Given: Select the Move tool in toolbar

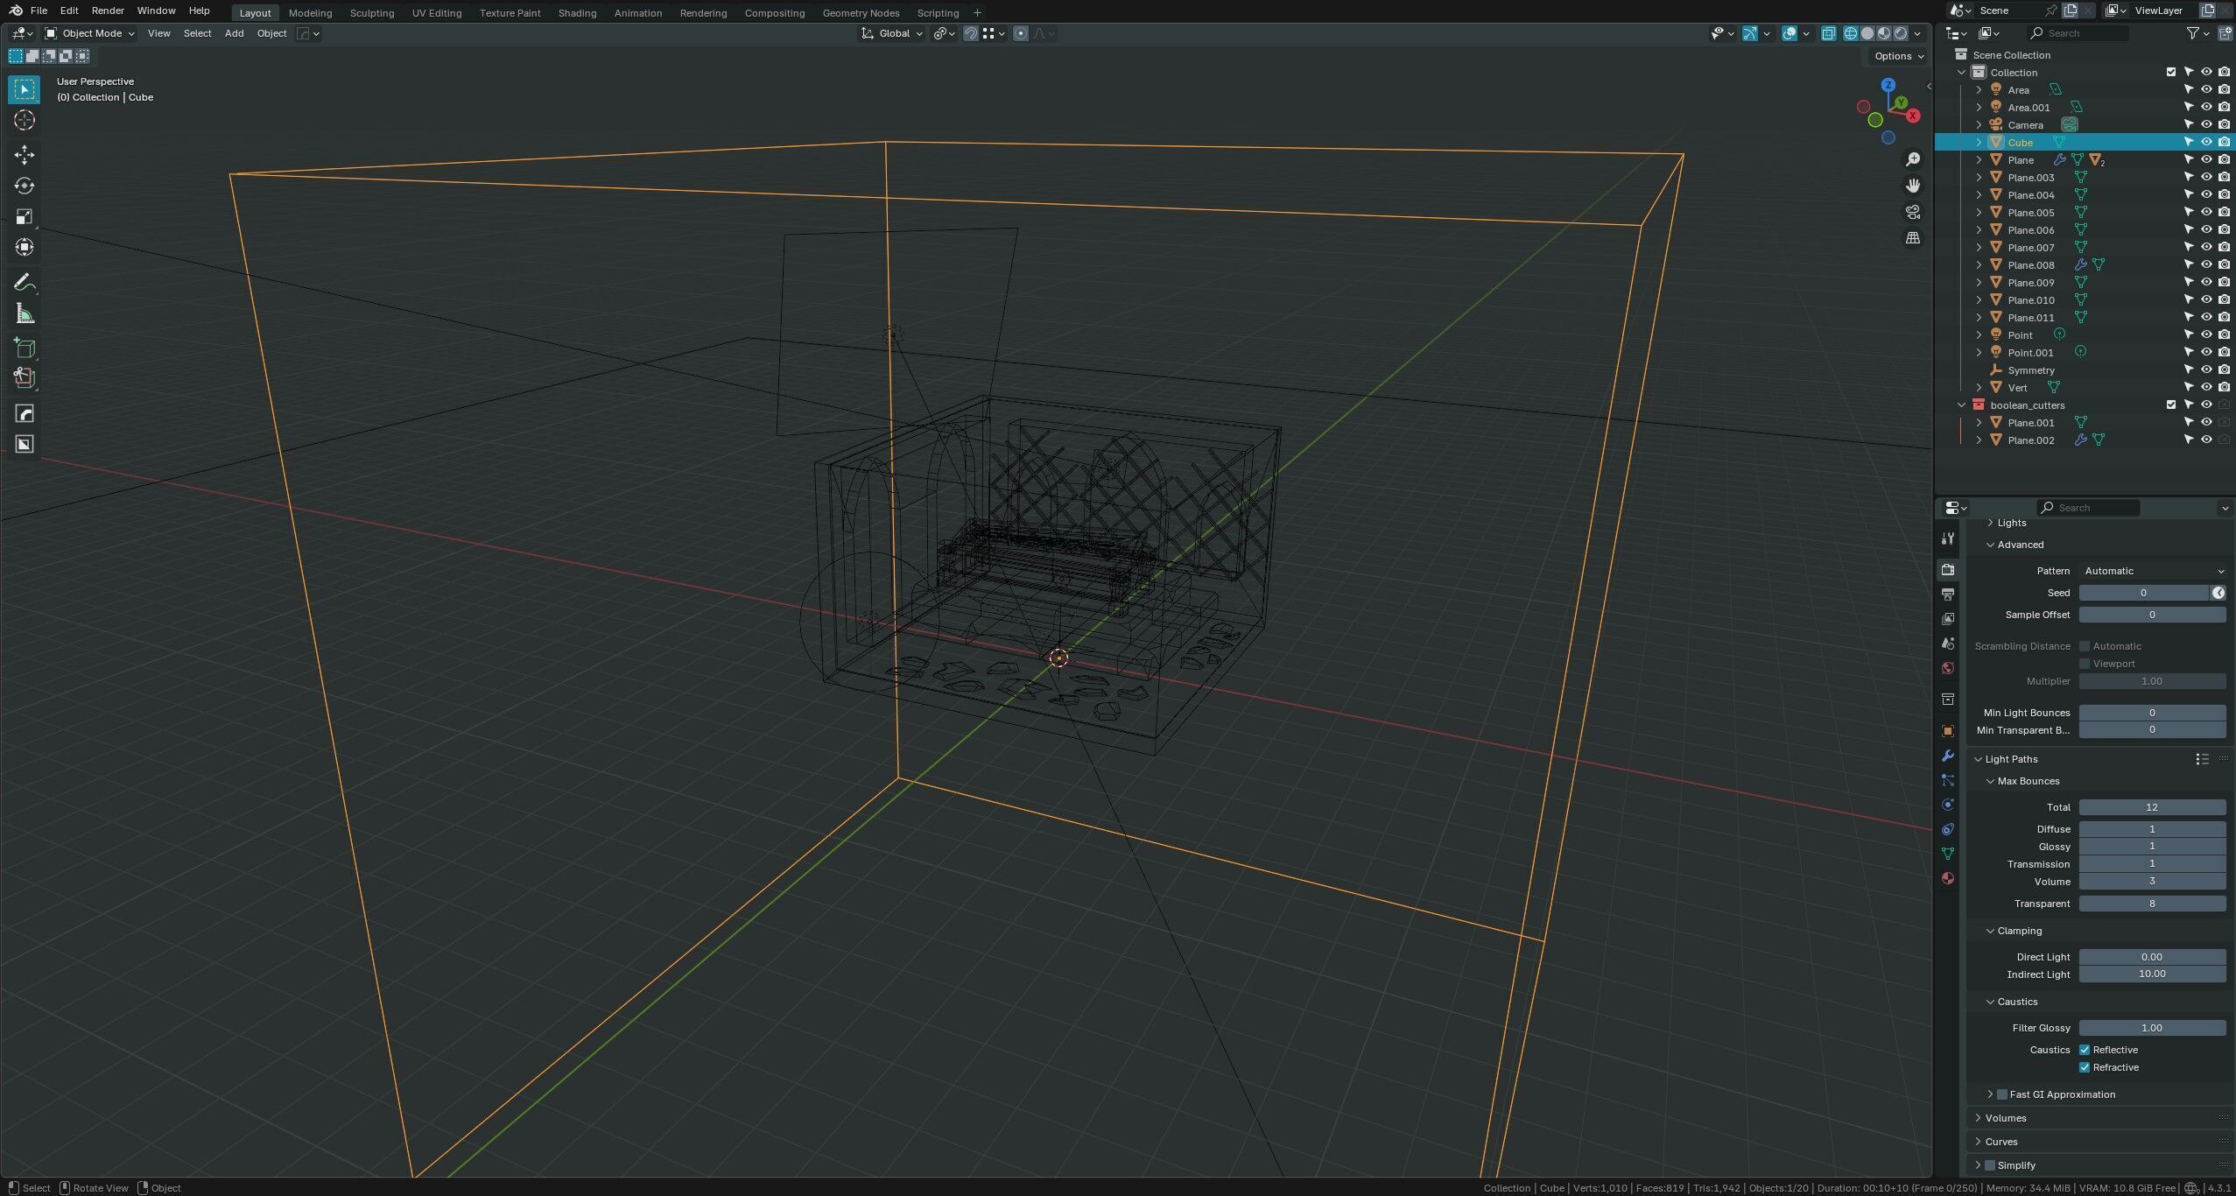Looking at the screenshot, I should (x=24, y=155).
